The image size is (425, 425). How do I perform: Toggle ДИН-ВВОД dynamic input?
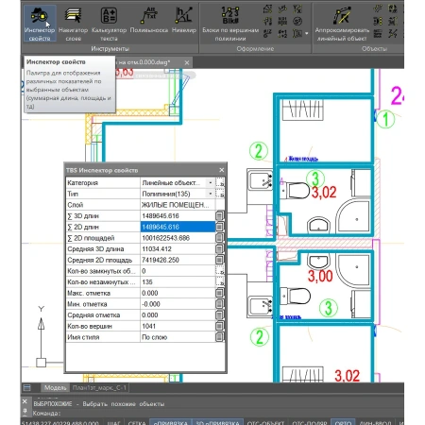pyautogui.click(x=375, y=422)
